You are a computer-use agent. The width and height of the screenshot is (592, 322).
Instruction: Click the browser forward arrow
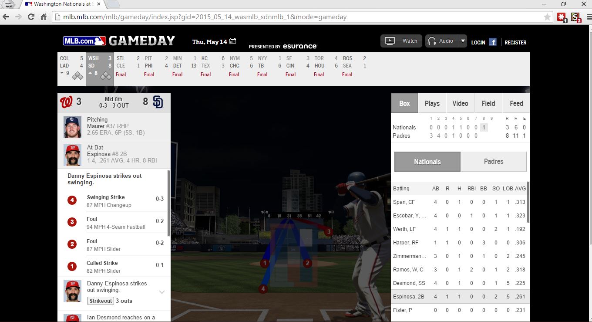(x=18, y=17)
